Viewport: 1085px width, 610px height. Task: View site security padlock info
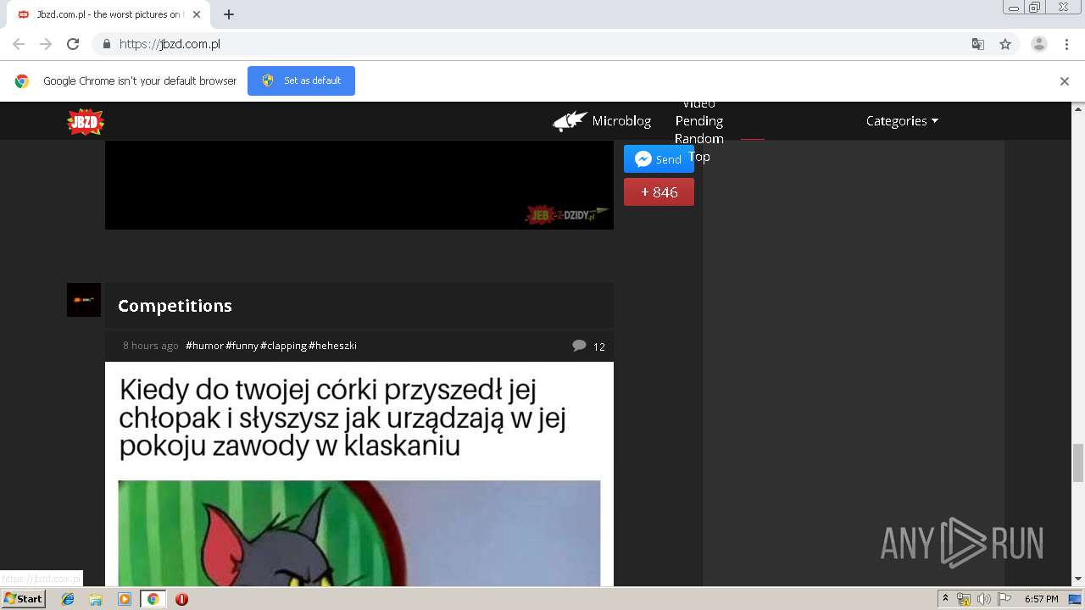coord(106,44)
